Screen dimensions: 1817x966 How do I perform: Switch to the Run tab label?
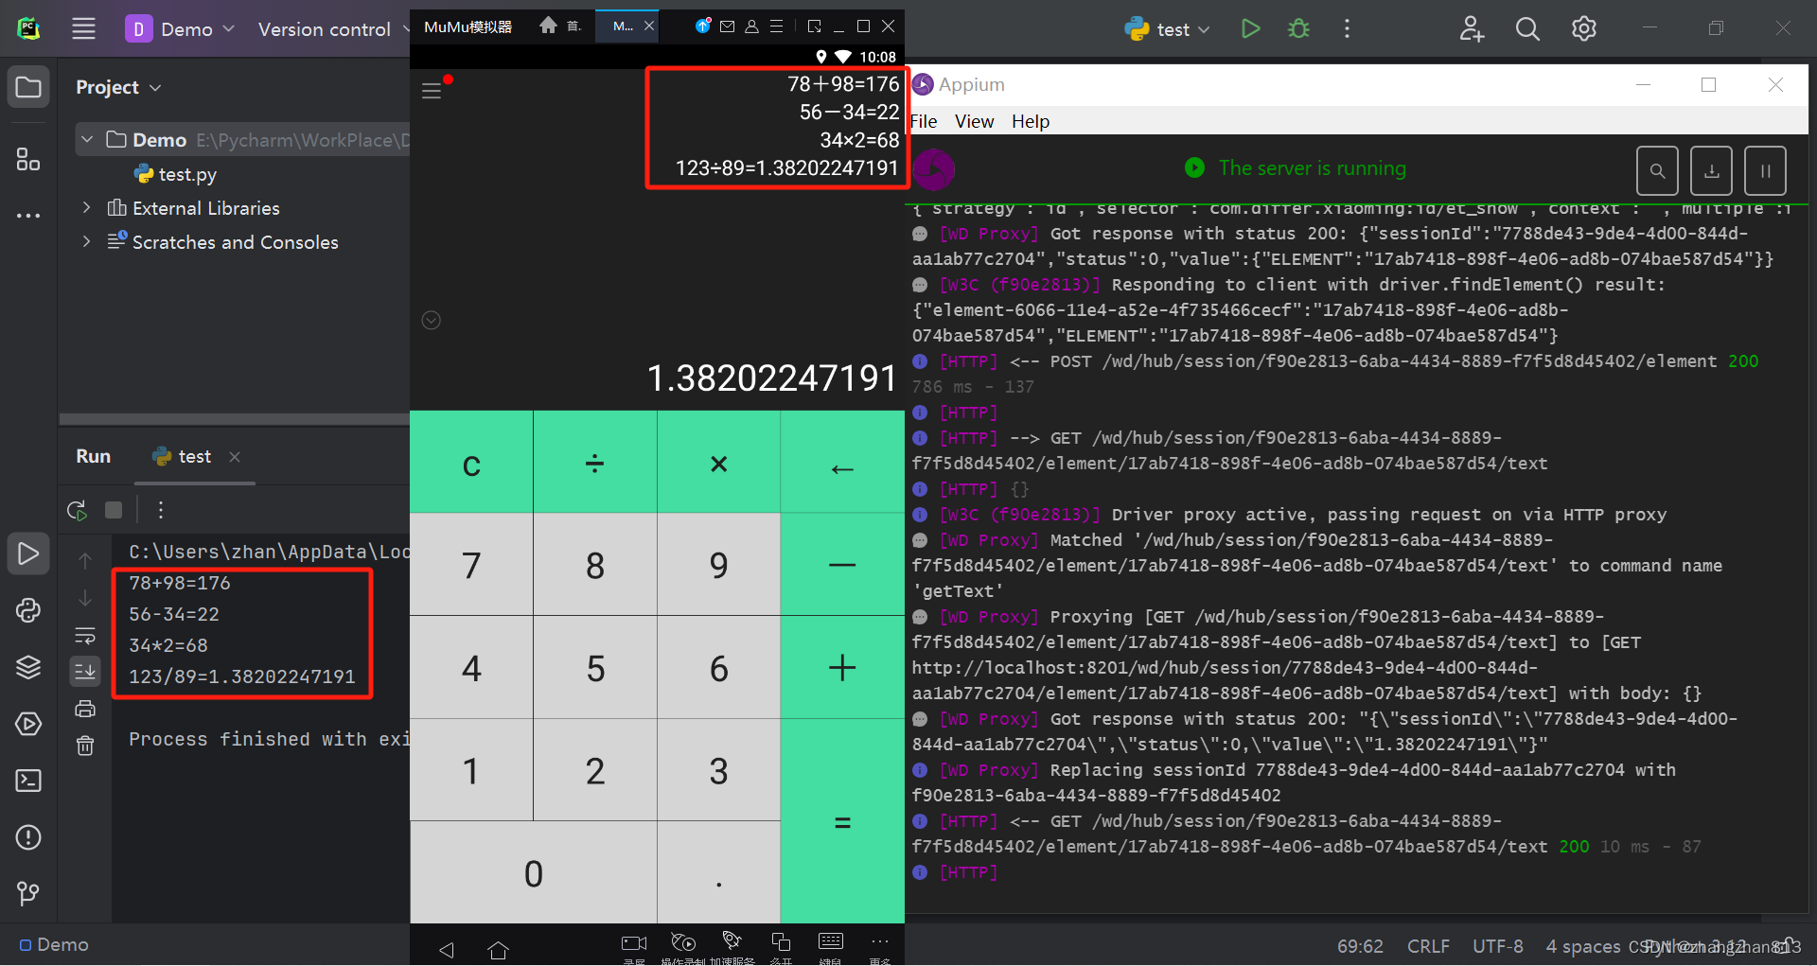click(93, 456)
